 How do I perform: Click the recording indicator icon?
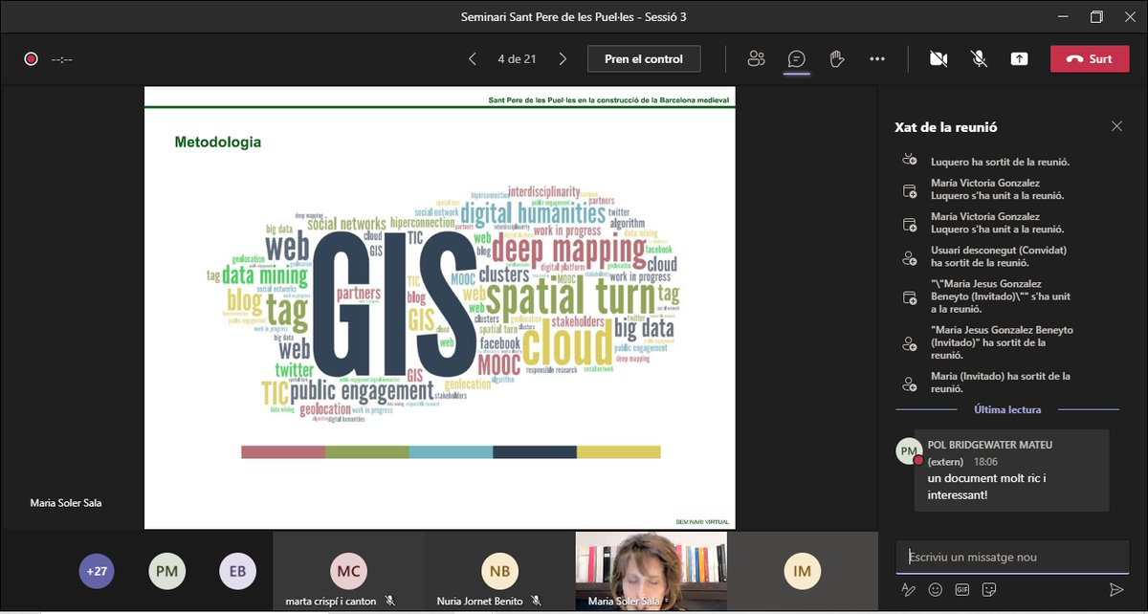(x=31, y=58)
